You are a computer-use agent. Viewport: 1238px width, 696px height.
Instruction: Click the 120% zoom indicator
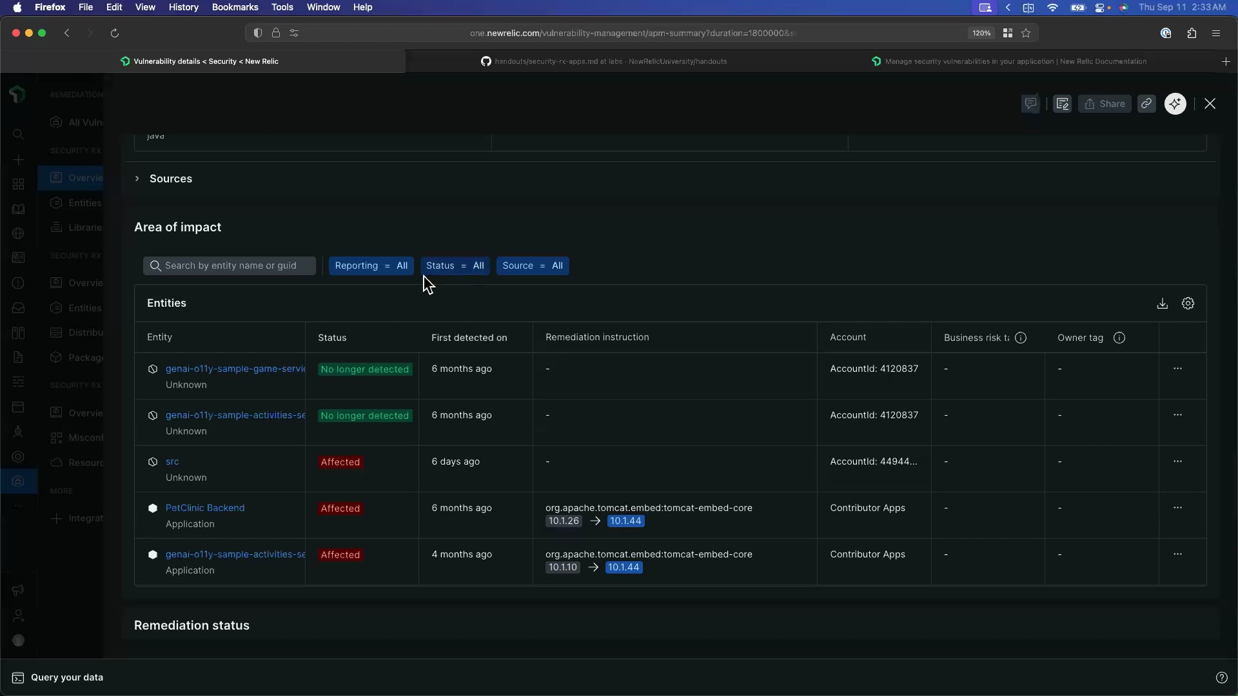pos(981,33)
